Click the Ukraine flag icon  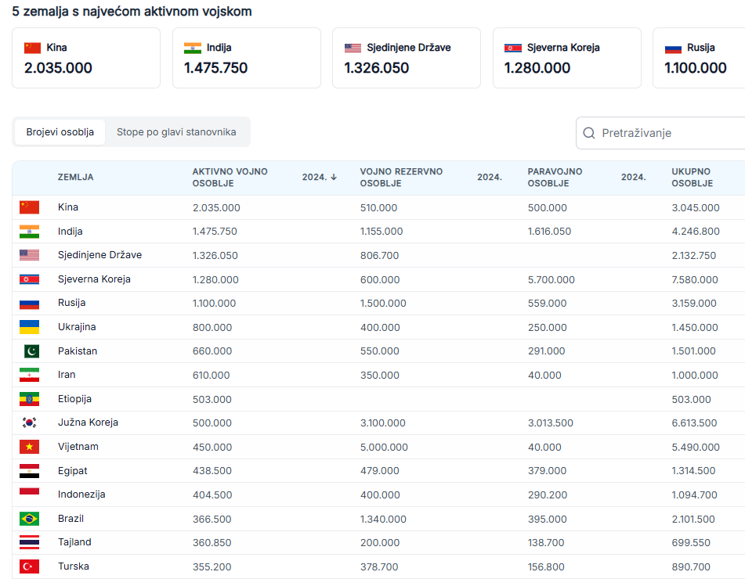(x=29, y=327)
